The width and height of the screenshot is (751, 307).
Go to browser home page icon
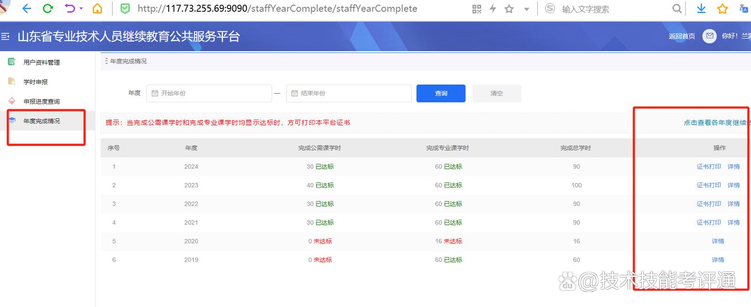97,9
